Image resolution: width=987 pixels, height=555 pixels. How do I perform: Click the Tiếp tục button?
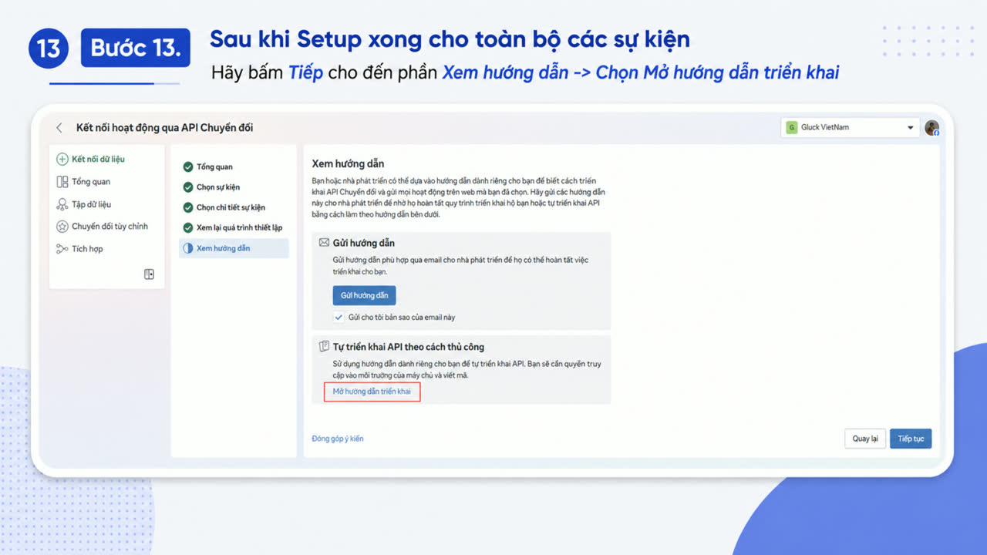coord(911,439)
